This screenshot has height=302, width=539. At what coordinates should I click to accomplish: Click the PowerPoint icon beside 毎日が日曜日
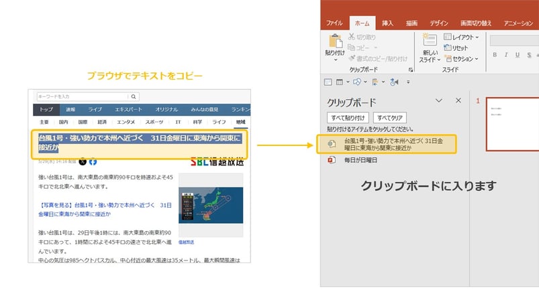point(332,160)
